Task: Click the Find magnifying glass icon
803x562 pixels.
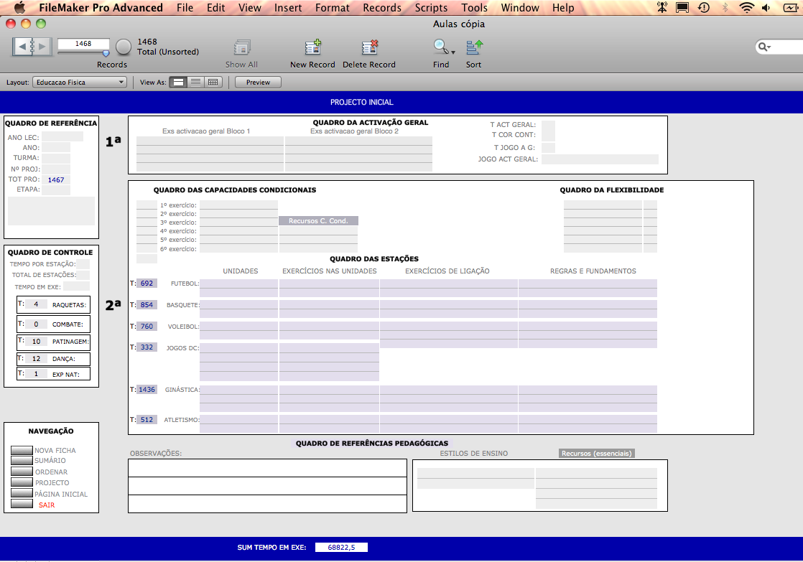Action: pos(440,48)
